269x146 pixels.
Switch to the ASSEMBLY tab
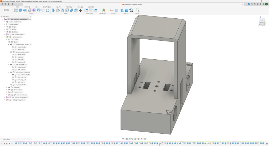click(x=69, y=7)
